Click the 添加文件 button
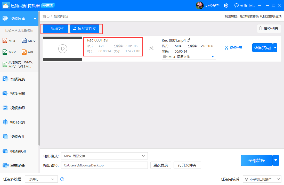The image size is (284, 185). (x=55, y=29)
